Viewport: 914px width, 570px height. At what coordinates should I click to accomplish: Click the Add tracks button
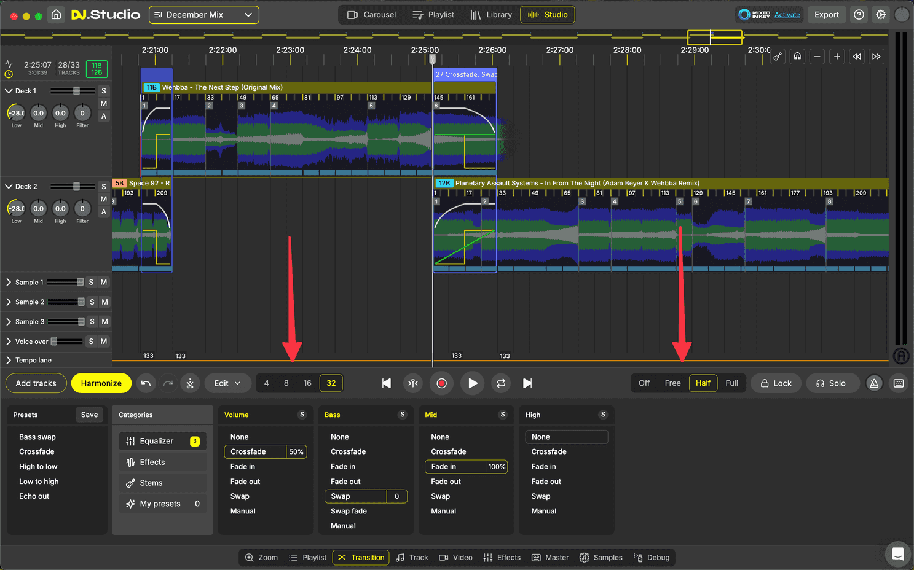tap(36, 383)
